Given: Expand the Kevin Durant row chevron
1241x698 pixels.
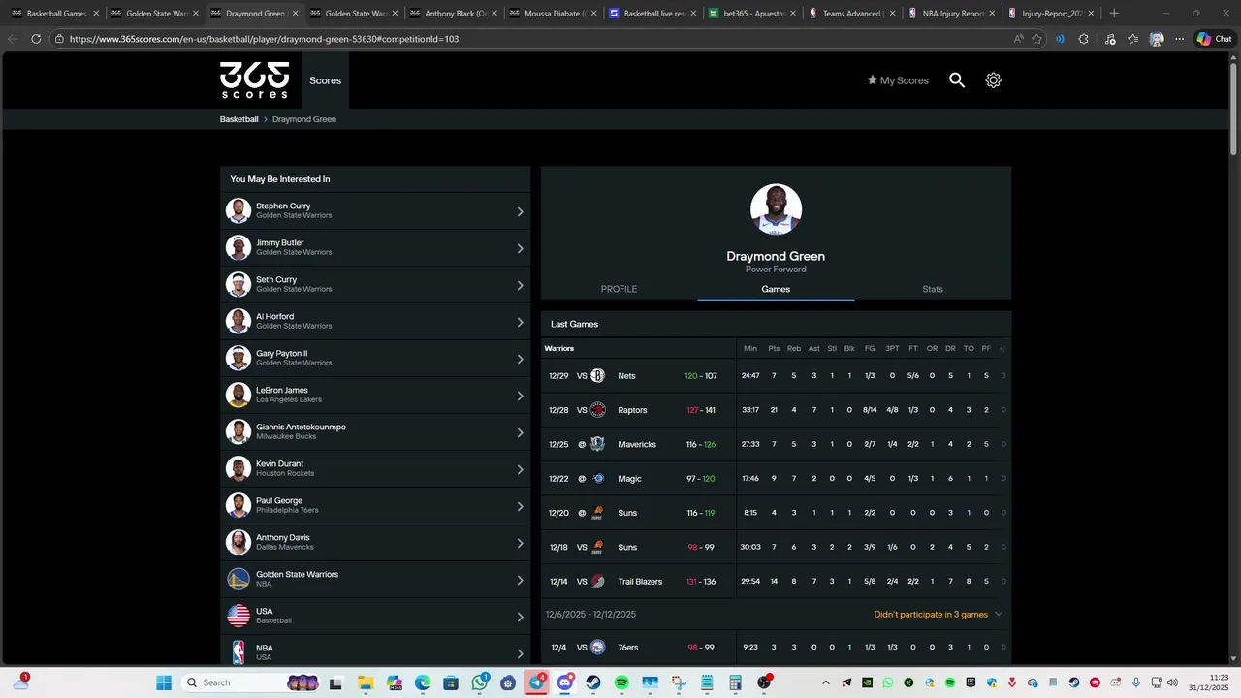Looking at the screenshot, I should point(520,469).
